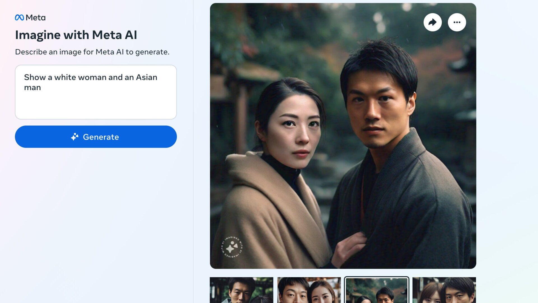Click the Meta wordmark text
This screenshot has height=303, width=538.
point(36,18)
